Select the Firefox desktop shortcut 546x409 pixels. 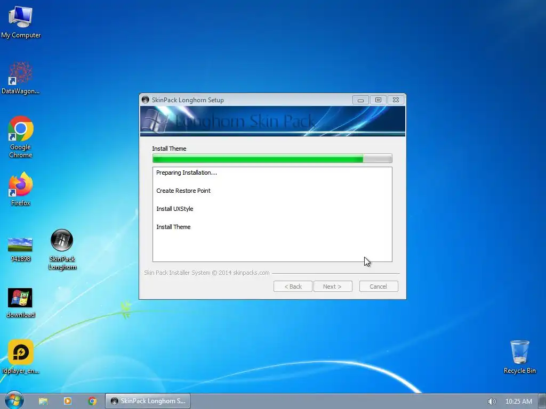point(21,189)
